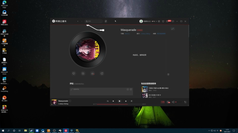
Task: Click the spinning vinyl album artwork
Action: pos(88,50)
